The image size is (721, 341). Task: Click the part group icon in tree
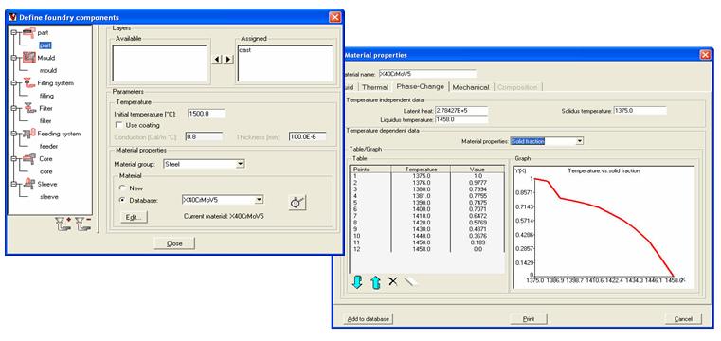29,32
